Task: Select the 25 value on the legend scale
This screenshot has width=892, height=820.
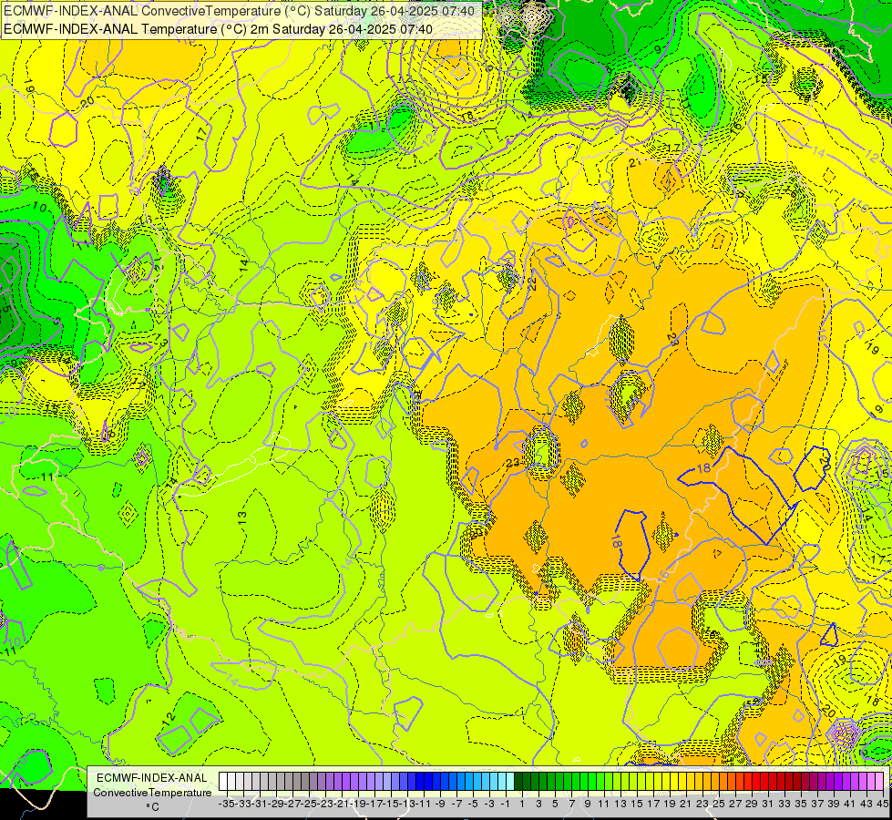Action: click(x=719, y=805)
